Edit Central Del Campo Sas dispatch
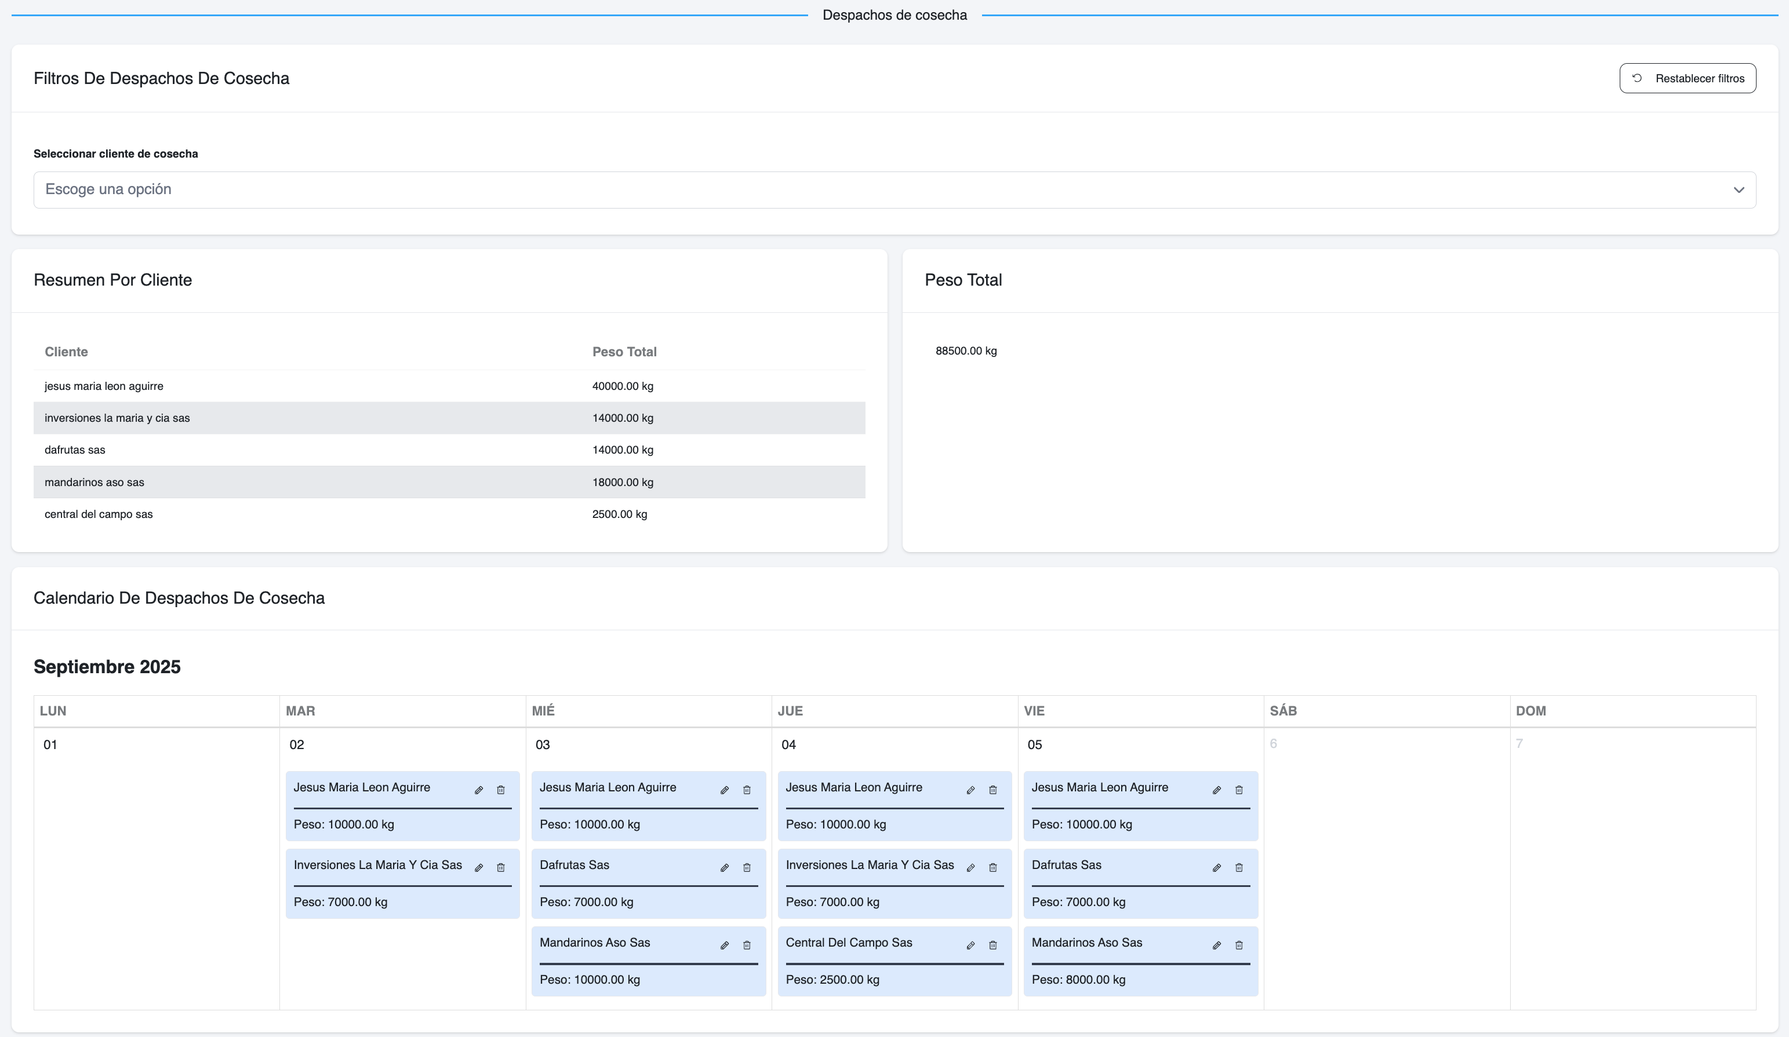Screen dimensions: 1789x1037 click(970, 945)
